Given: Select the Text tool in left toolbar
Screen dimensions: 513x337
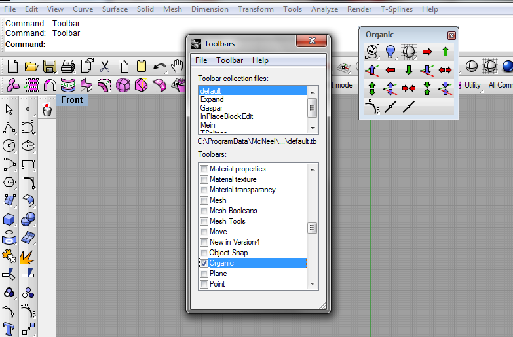Looking at the screenshot, I should (x=9, y=328).
